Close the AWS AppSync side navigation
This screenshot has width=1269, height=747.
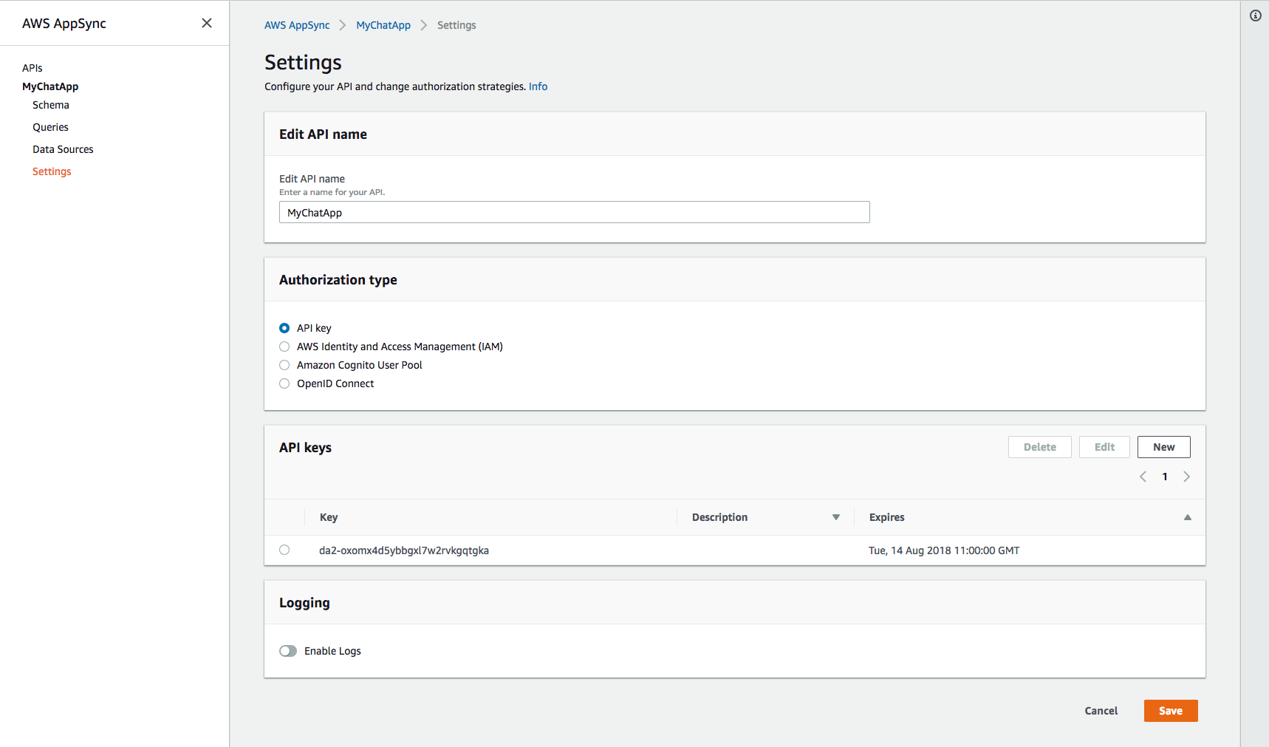click(207, 23)
